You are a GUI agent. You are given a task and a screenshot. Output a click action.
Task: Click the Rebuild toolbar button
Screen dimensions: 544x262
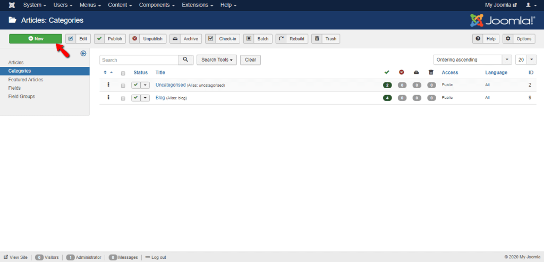click(292, 39)
